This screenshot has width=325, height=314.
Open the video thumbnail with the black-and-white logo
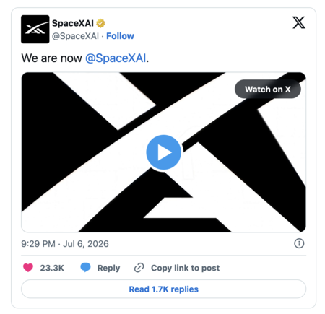pos(164,152)
